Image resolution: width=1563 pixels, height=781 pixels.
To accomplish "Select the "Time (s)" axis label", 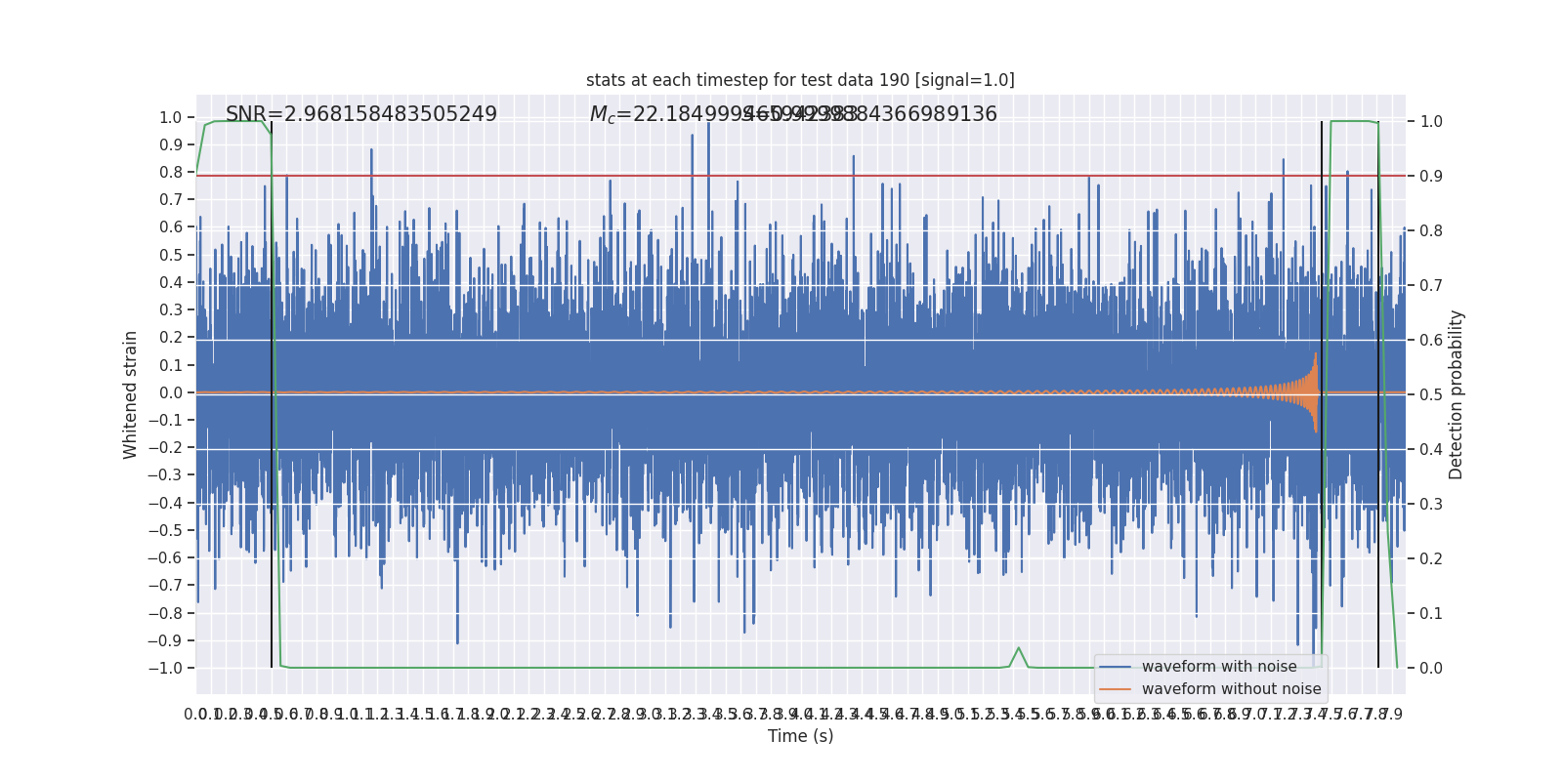I will [801, 736].
